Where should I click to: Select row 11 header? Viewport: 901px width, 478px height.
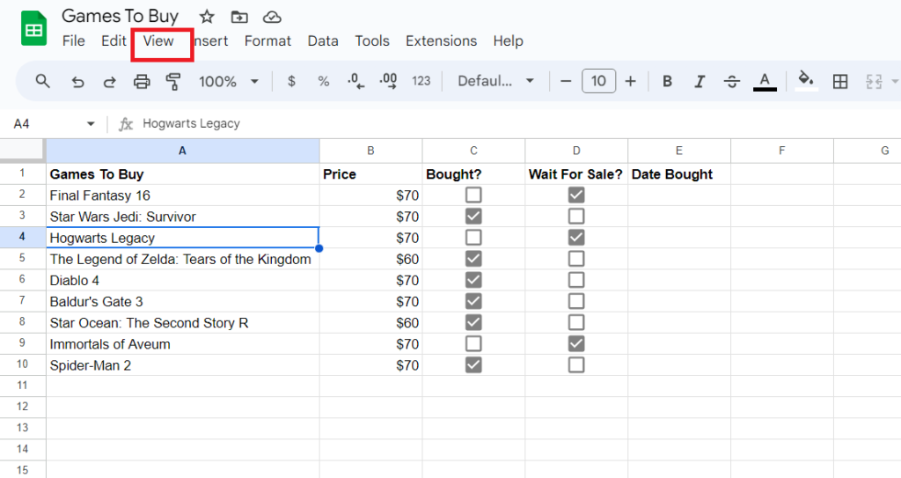22,386
